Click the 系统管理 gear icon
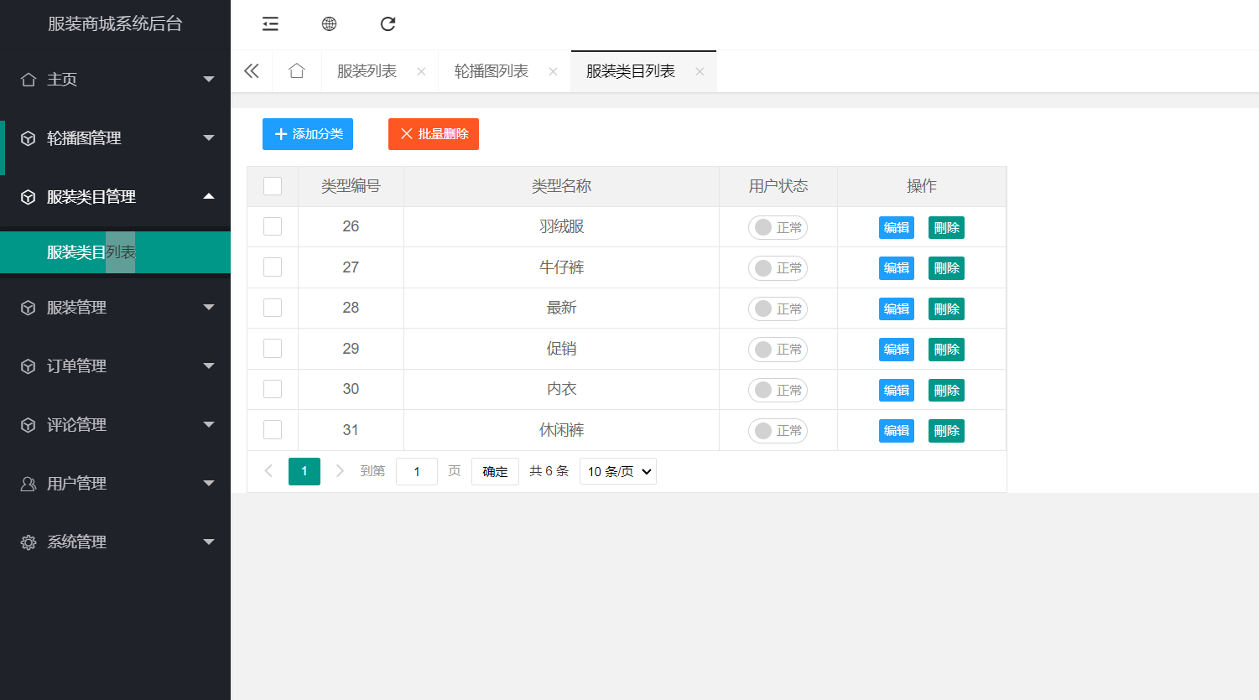Viewport: 1259px width, 700px height. [29, 542]
